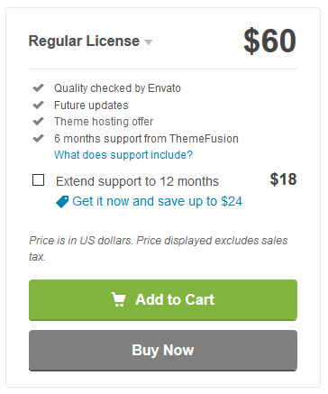This screenshot has height=394, width=328.
Task: Open the Regular License dropdown arrow
Action: point(149,42)
